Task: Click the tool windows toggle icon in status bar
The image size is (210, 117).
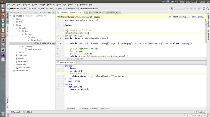Action: tap(8, 115)
